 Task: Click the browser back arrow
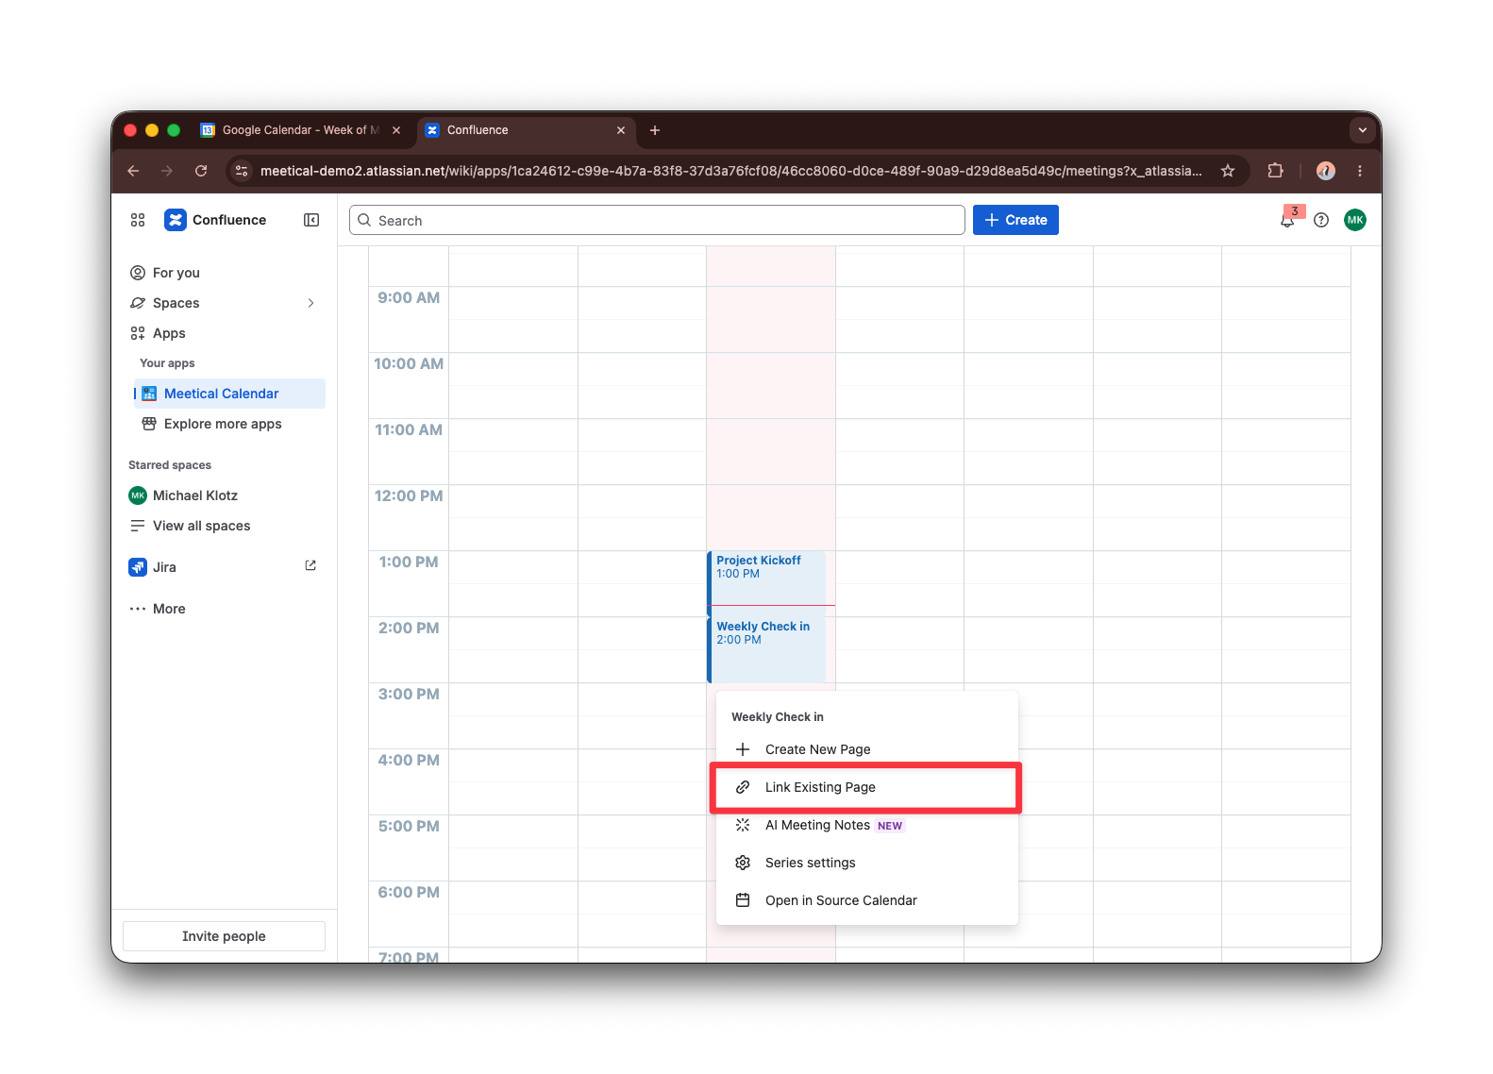click(133, 171)
